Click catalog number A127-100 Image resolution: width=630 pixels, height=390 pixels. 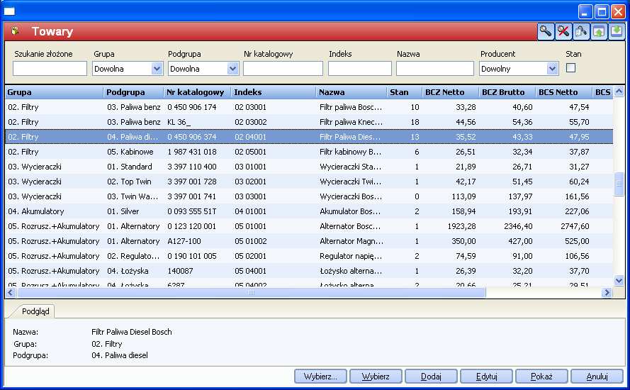(184, 241)
